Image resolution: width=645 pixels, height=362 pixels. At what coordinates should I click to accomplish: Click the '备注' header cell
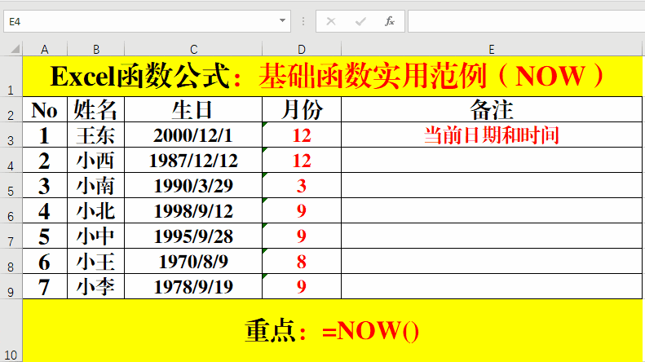pyautogui.click(x=492, y=110)
